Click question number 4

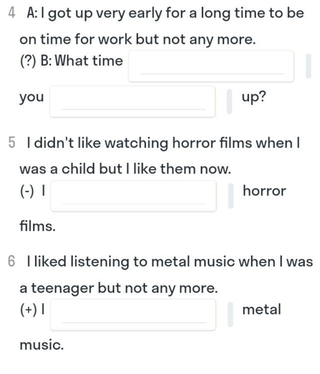click(x=11, y=12)
